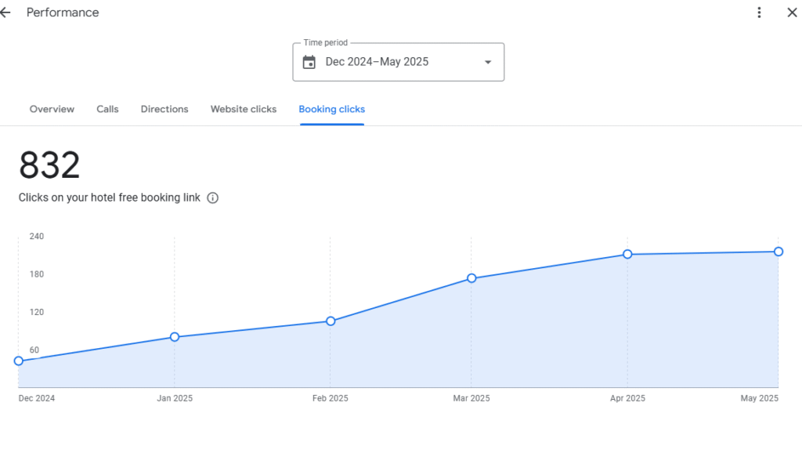Click the 832 total clicks number

(49, 165)
